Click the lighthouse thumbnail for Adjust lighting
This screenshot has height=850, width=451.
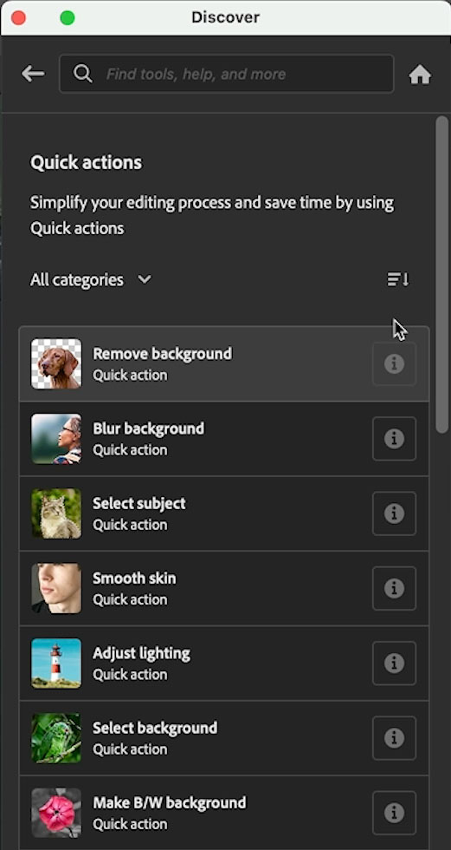tap(56, 663)
